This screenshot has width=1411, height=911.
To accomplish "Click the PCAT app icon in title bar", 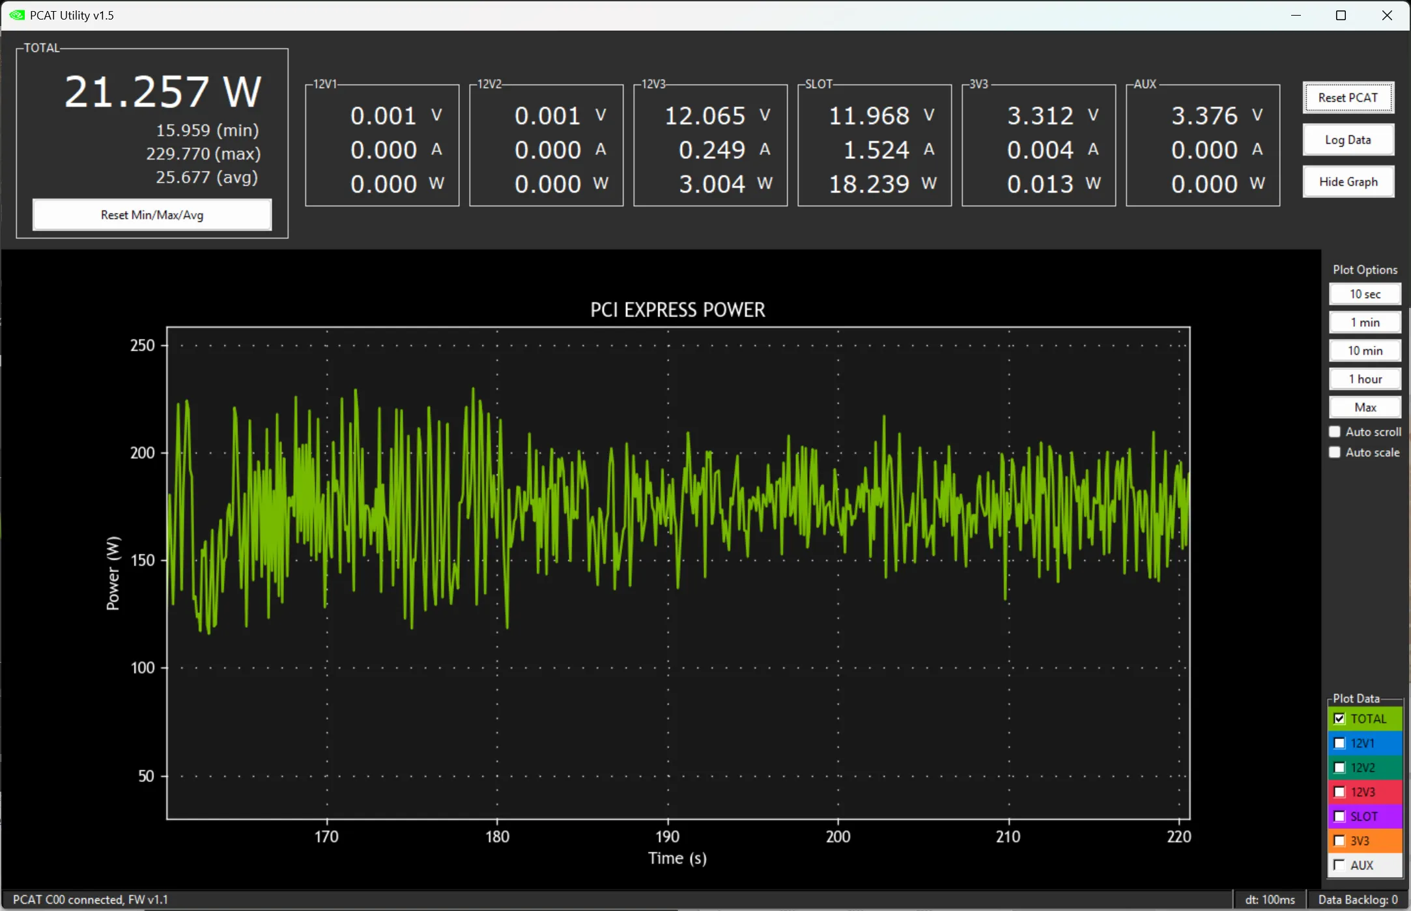I will [x=17, y=15].
